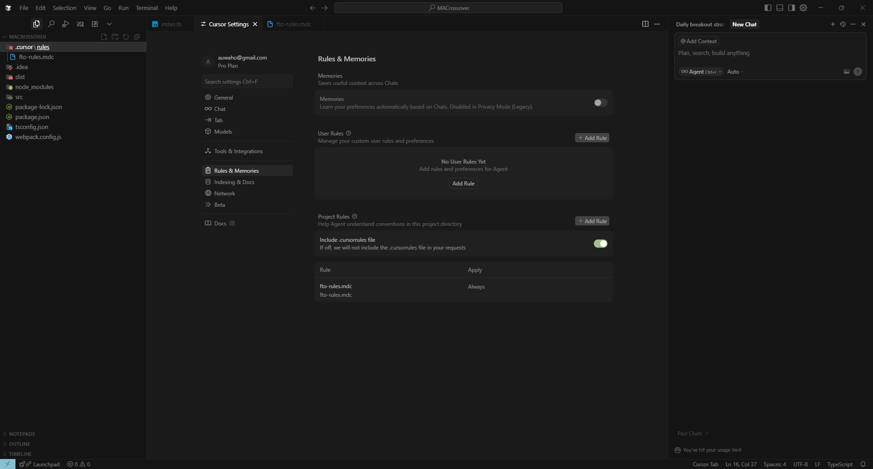Collapse all folders in explorer
This screenshot has height=469, width=873.
click(137, 37)
